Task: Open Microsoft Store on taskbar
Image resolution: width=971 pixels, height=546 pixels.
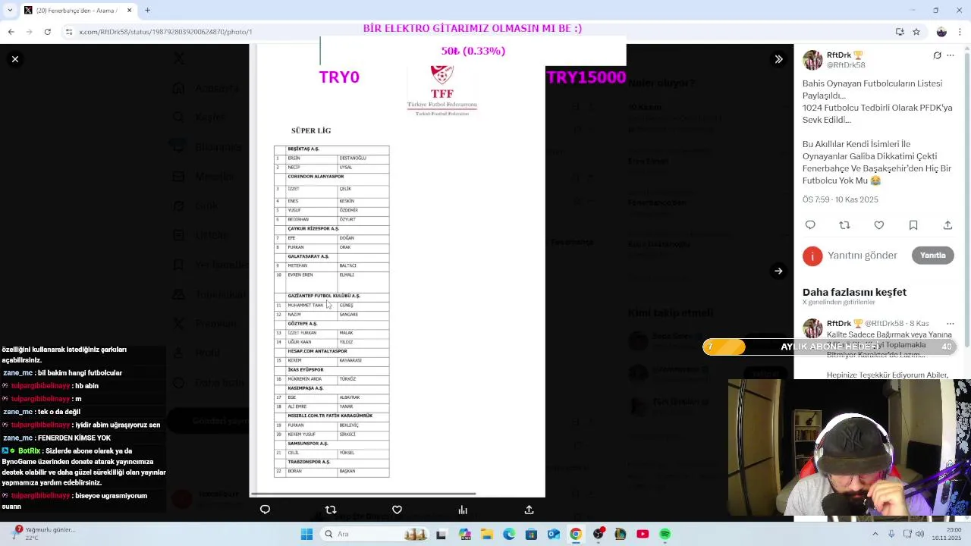Action: [x=531, y=534]
